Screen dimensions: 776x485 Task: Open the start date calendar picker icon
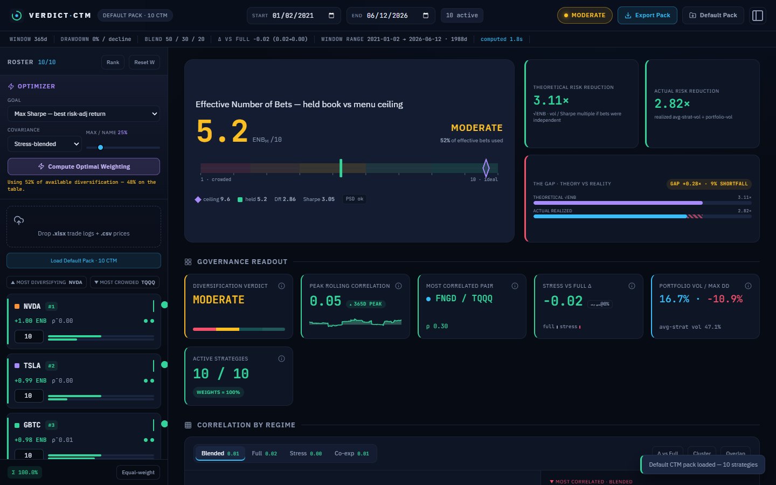click(x=331, y=16)
